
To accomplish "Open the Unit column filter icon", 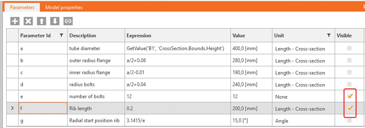I will tap(329, 35).
